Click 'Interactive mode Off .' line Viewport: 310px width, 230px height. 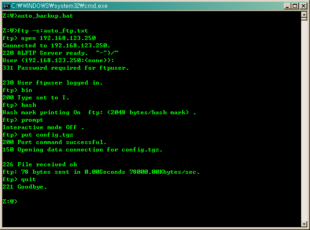[43, 127]
